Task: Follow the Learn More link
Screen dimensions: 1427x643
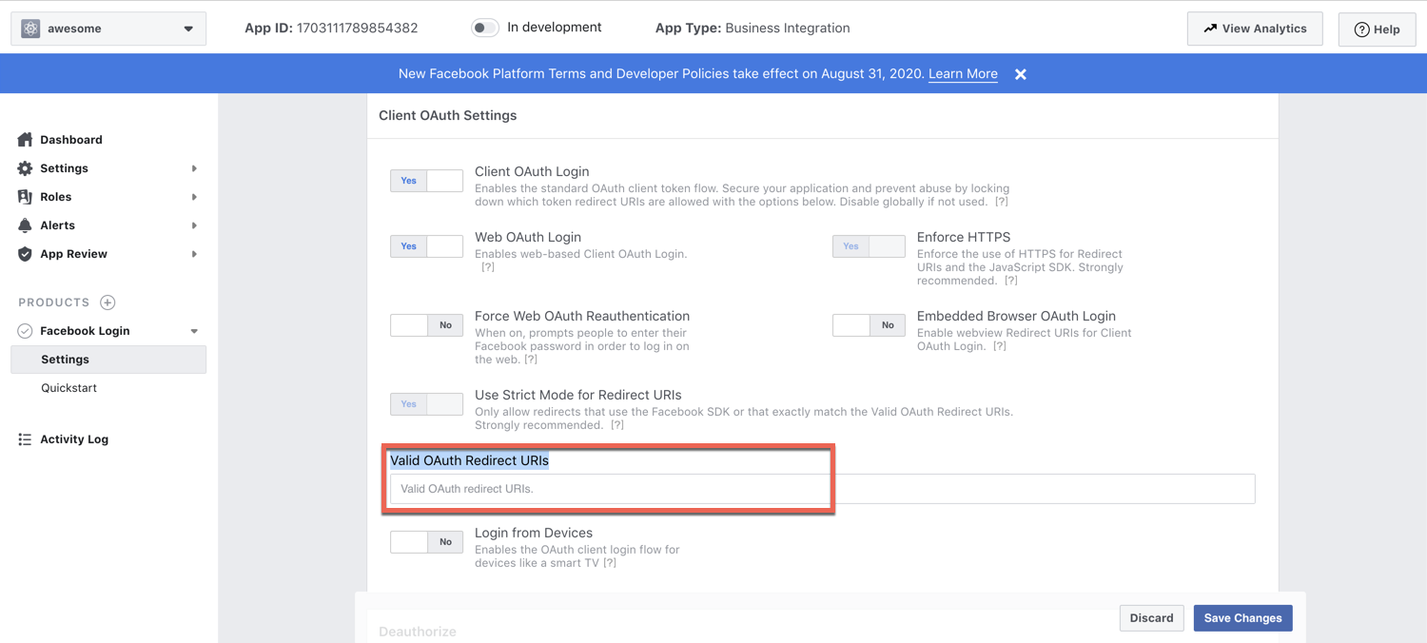Action: [x=963, y=74]
